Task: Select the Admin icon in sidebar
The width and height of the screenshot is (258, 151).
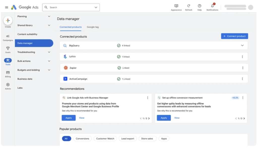Action: [8, 85]
